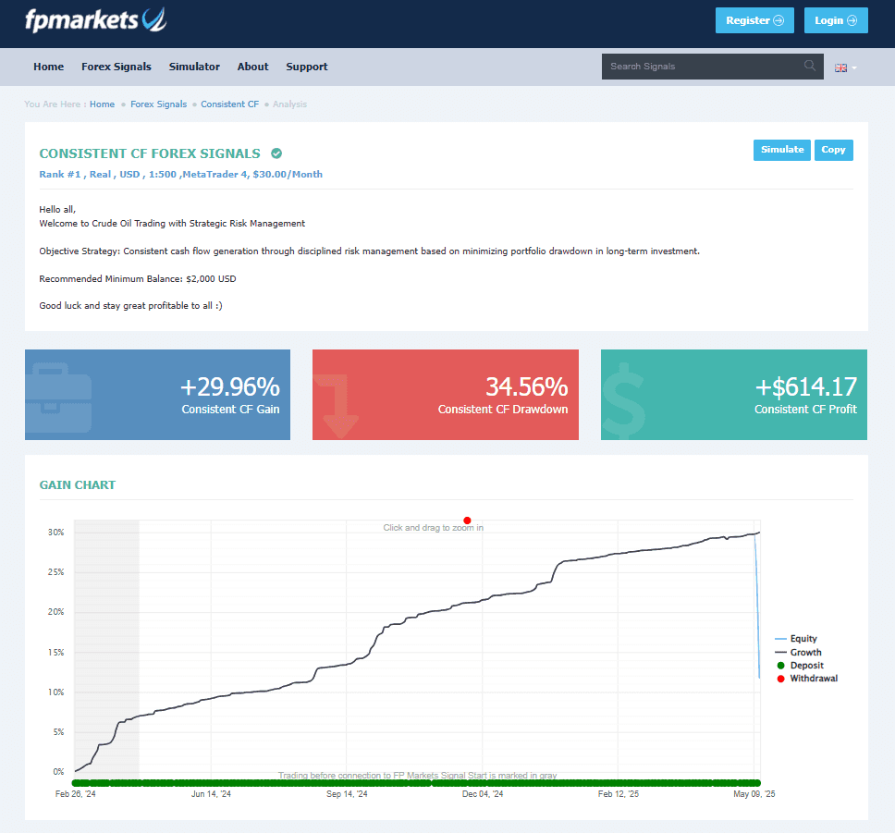Viewport: 895px width, 833px height.
Task: Toggle Equity series in chart legend
Action: pos(796,638)
